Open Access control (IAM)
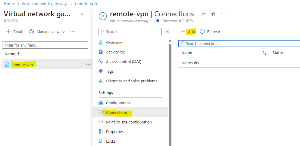The image size is (300, 146). point(123,62)
